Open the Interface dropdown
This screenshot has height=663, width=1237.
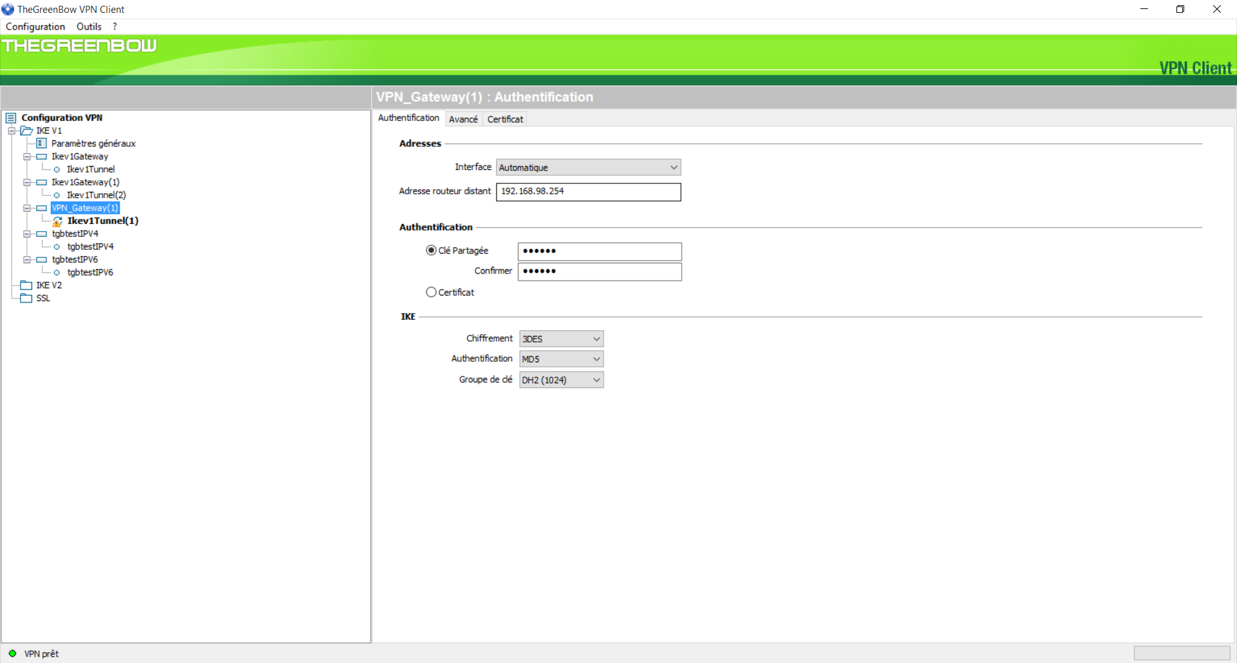click(588, 167)
